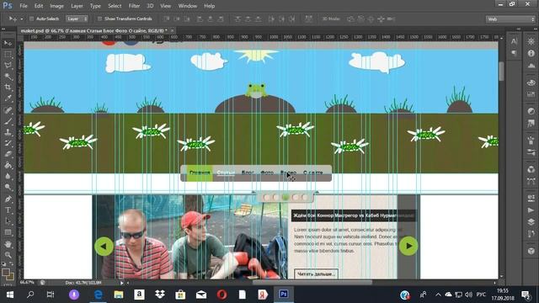Select the Dodge tool
The image size is (539, 303).
pos(8,187)
